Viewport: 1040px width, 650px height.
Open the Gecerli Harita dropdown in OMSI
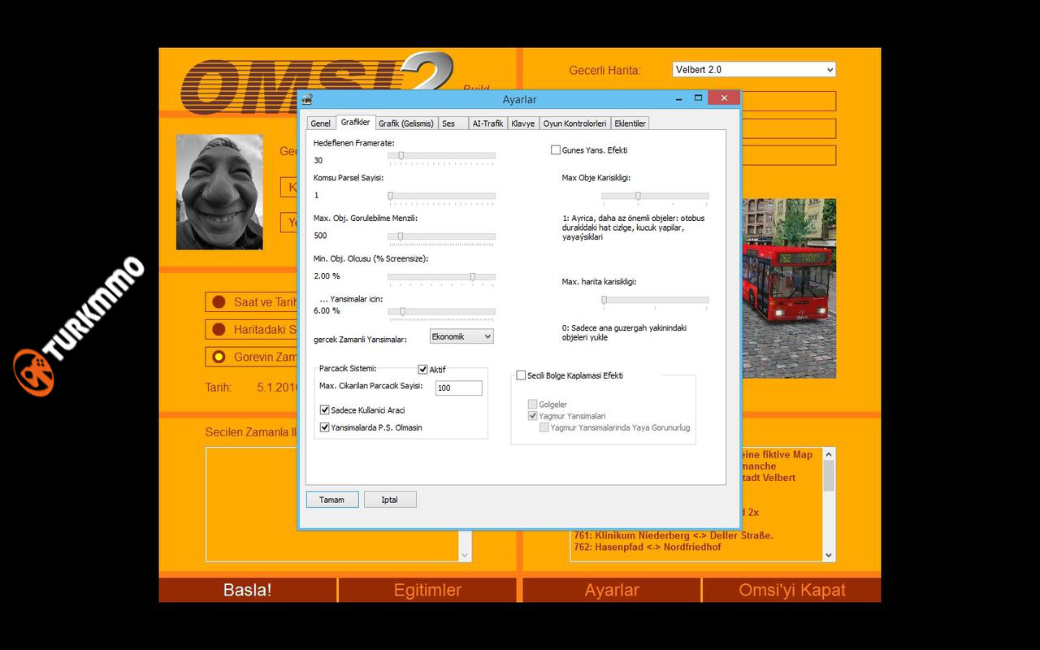tap(754, 70)
